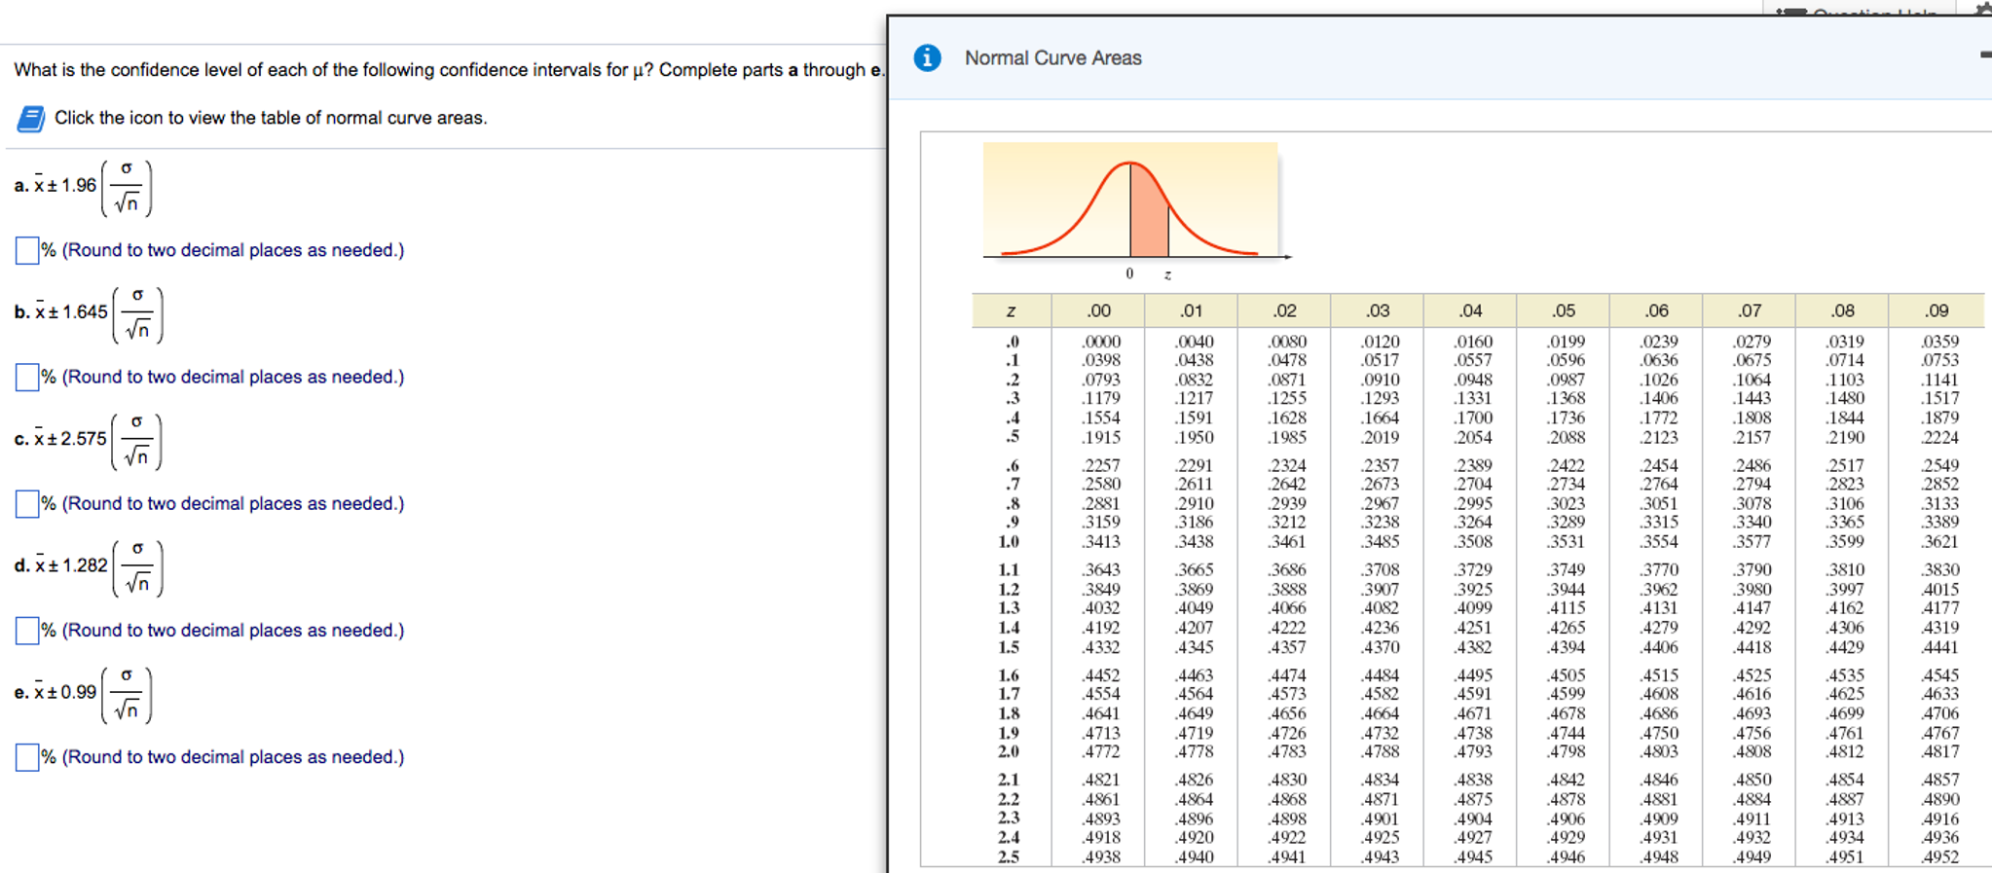Open the Question Help menu
Screen dimensions: 1992x873
point(1858,10)
